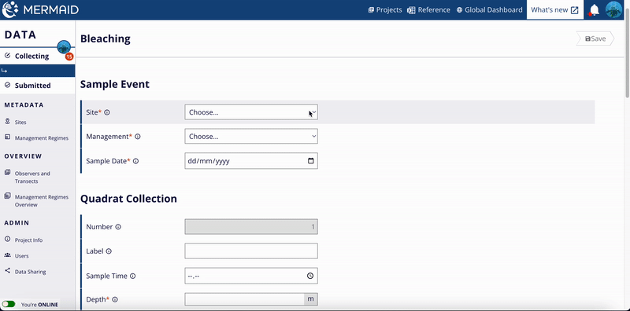Click the Data Sharing share icon
630x311 pixels.
point(7,270)
